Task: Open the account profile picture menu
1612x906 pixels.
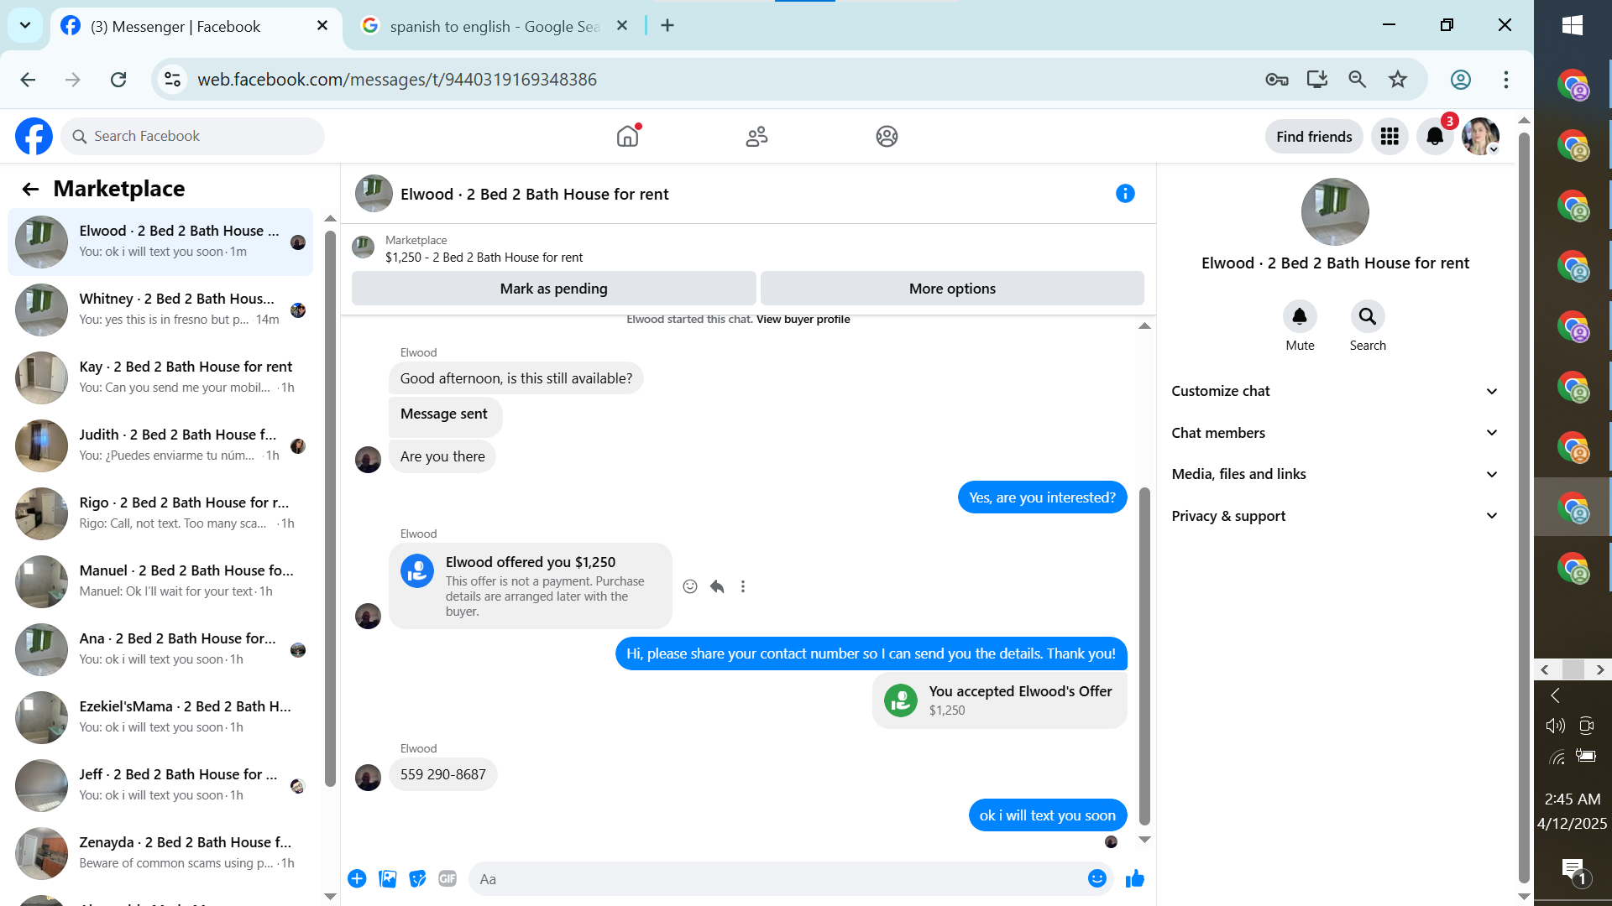Action: 1480,136
